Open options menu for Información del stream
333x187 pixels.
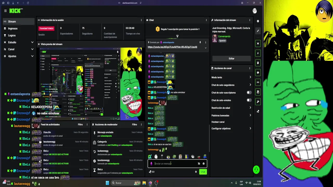[250, 20]
